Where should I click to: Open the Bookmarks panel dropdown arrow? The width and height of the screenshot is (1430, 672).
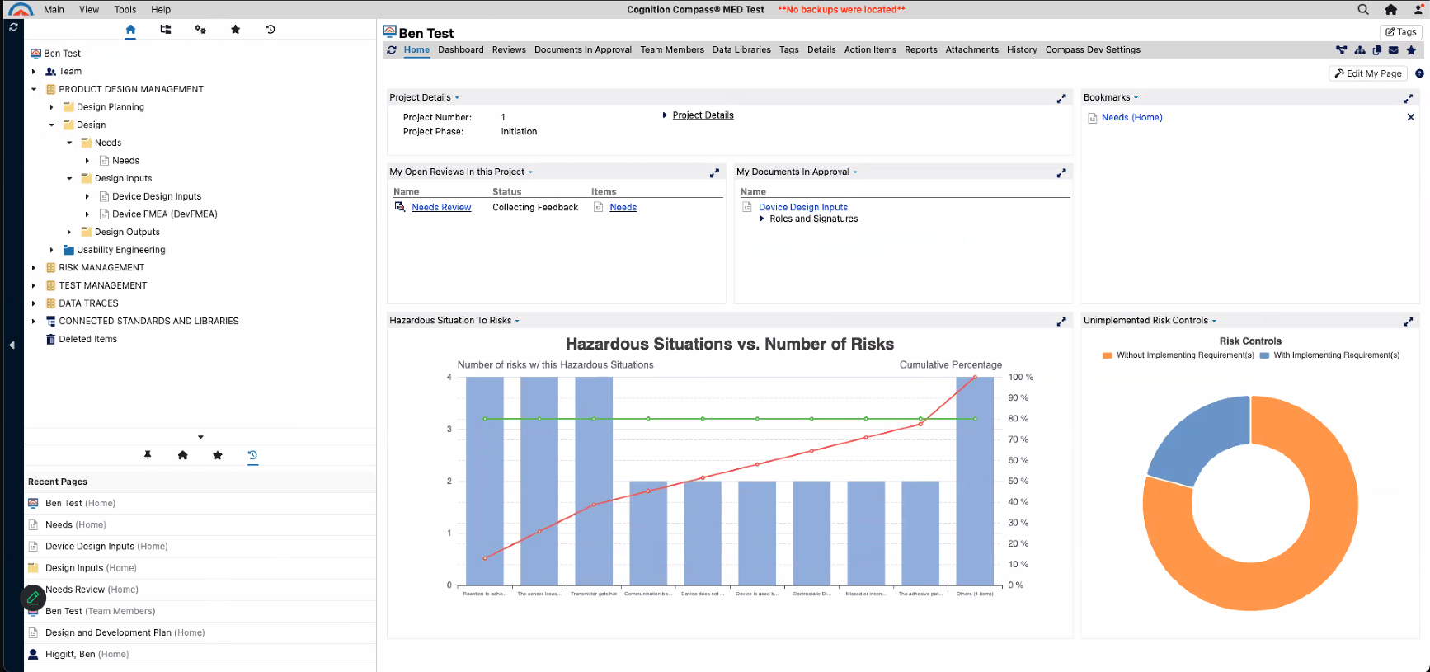click(1136, 98)
